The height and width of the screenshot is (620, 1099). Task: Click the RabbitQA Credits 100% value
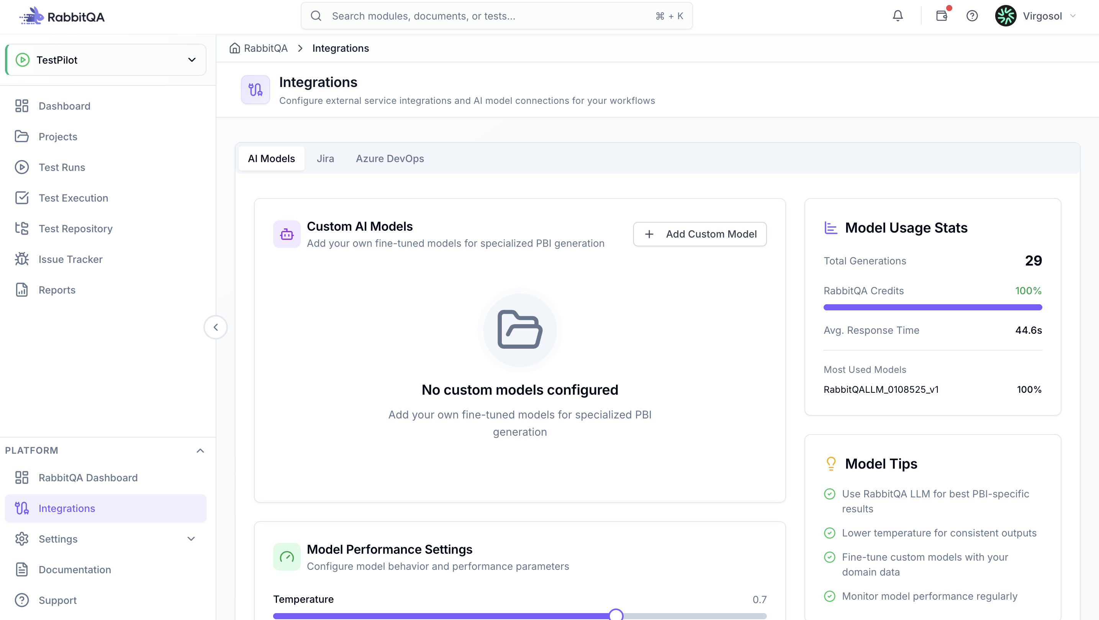click(1028, 290)
